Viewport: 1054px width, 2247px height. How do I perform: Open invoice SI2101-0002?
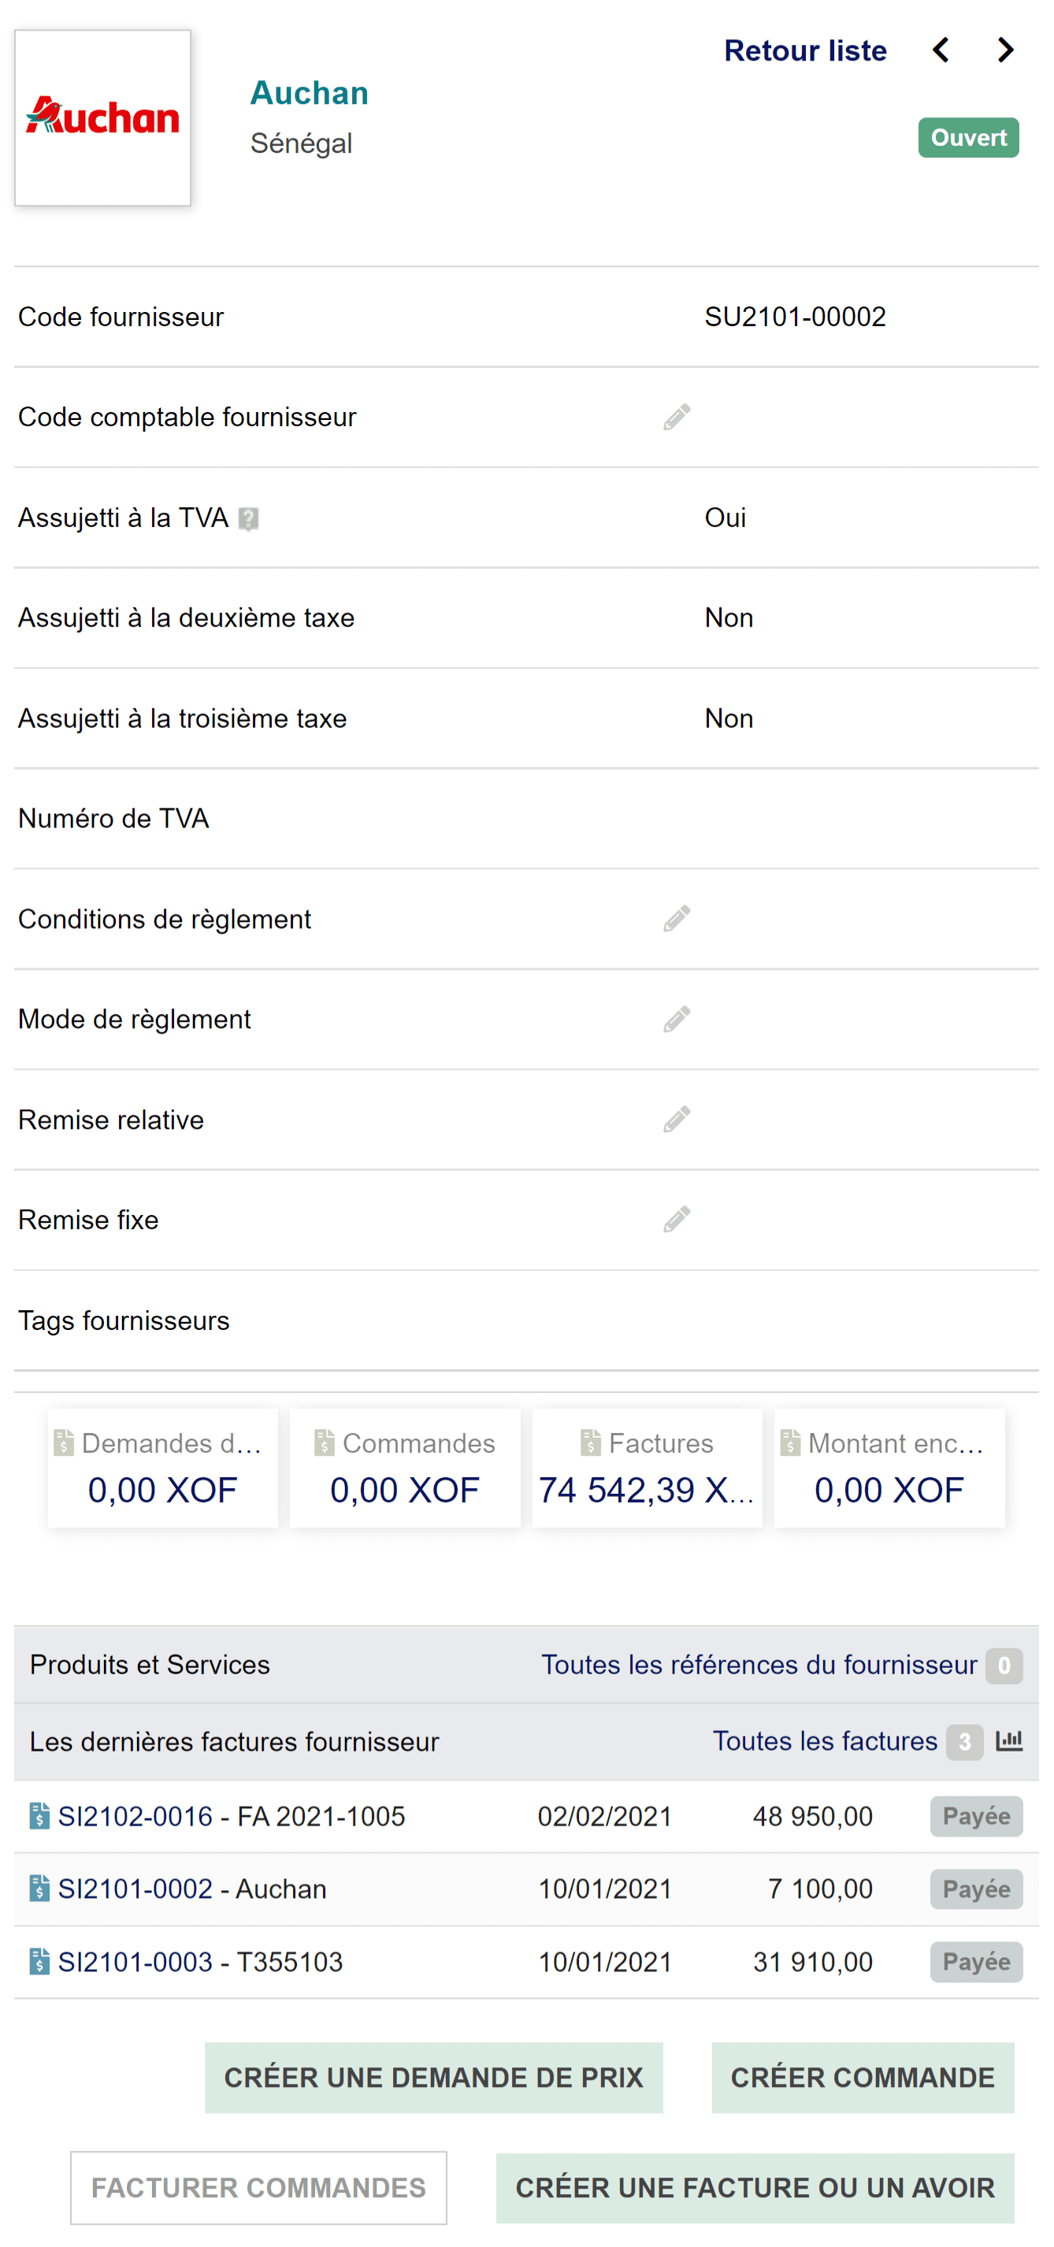(x=135, y=1889)
